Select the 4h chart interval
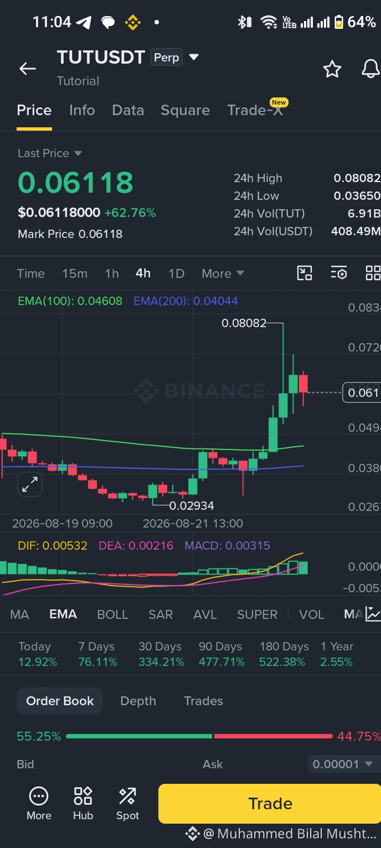The height and width of the screenshot is (848, 381). 143,273
